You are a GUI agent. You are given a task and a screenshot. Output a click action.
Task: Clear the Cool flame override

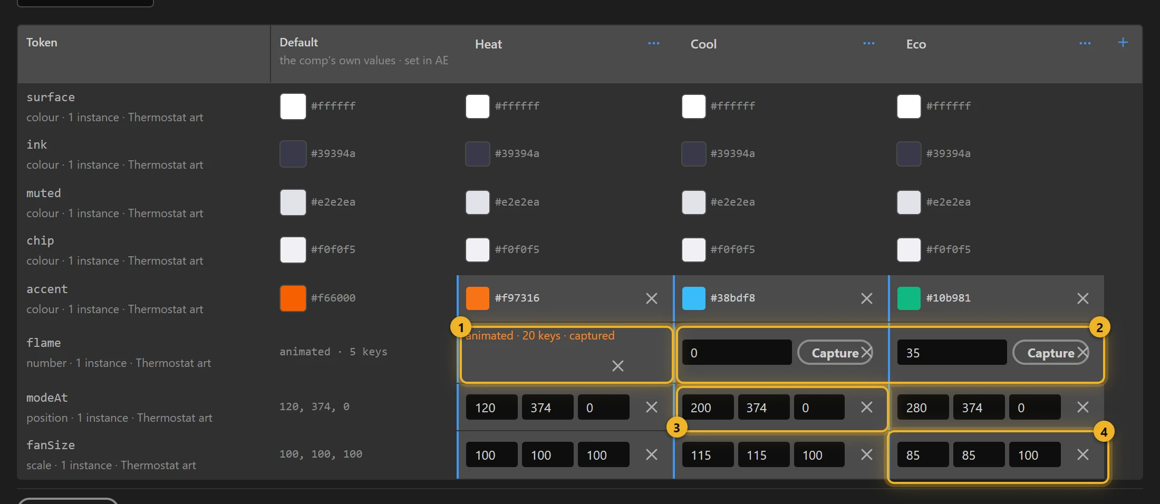coord(867,352)
